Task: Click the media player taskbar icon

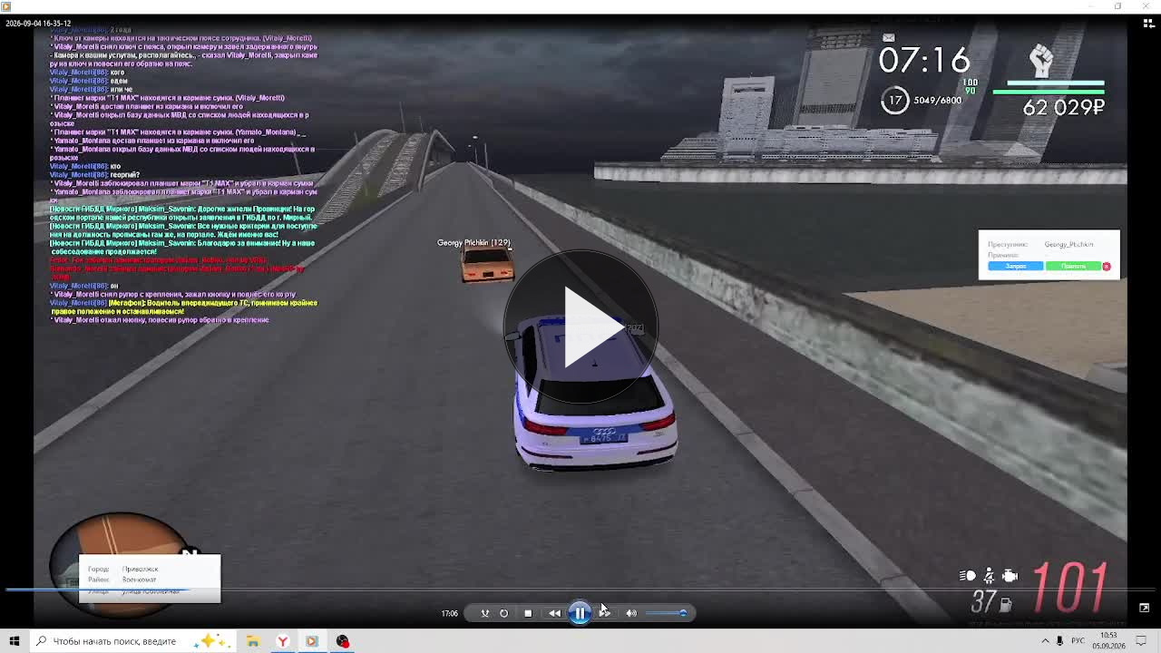Action: click(312, 641)
